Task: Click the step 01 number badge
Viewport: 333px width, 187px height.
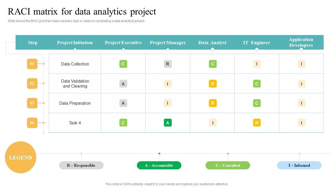Action: coord(32,64)
